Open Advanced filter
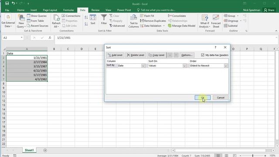Image resolution: width=279 pixels, height=157 pixels. point(117,26)
